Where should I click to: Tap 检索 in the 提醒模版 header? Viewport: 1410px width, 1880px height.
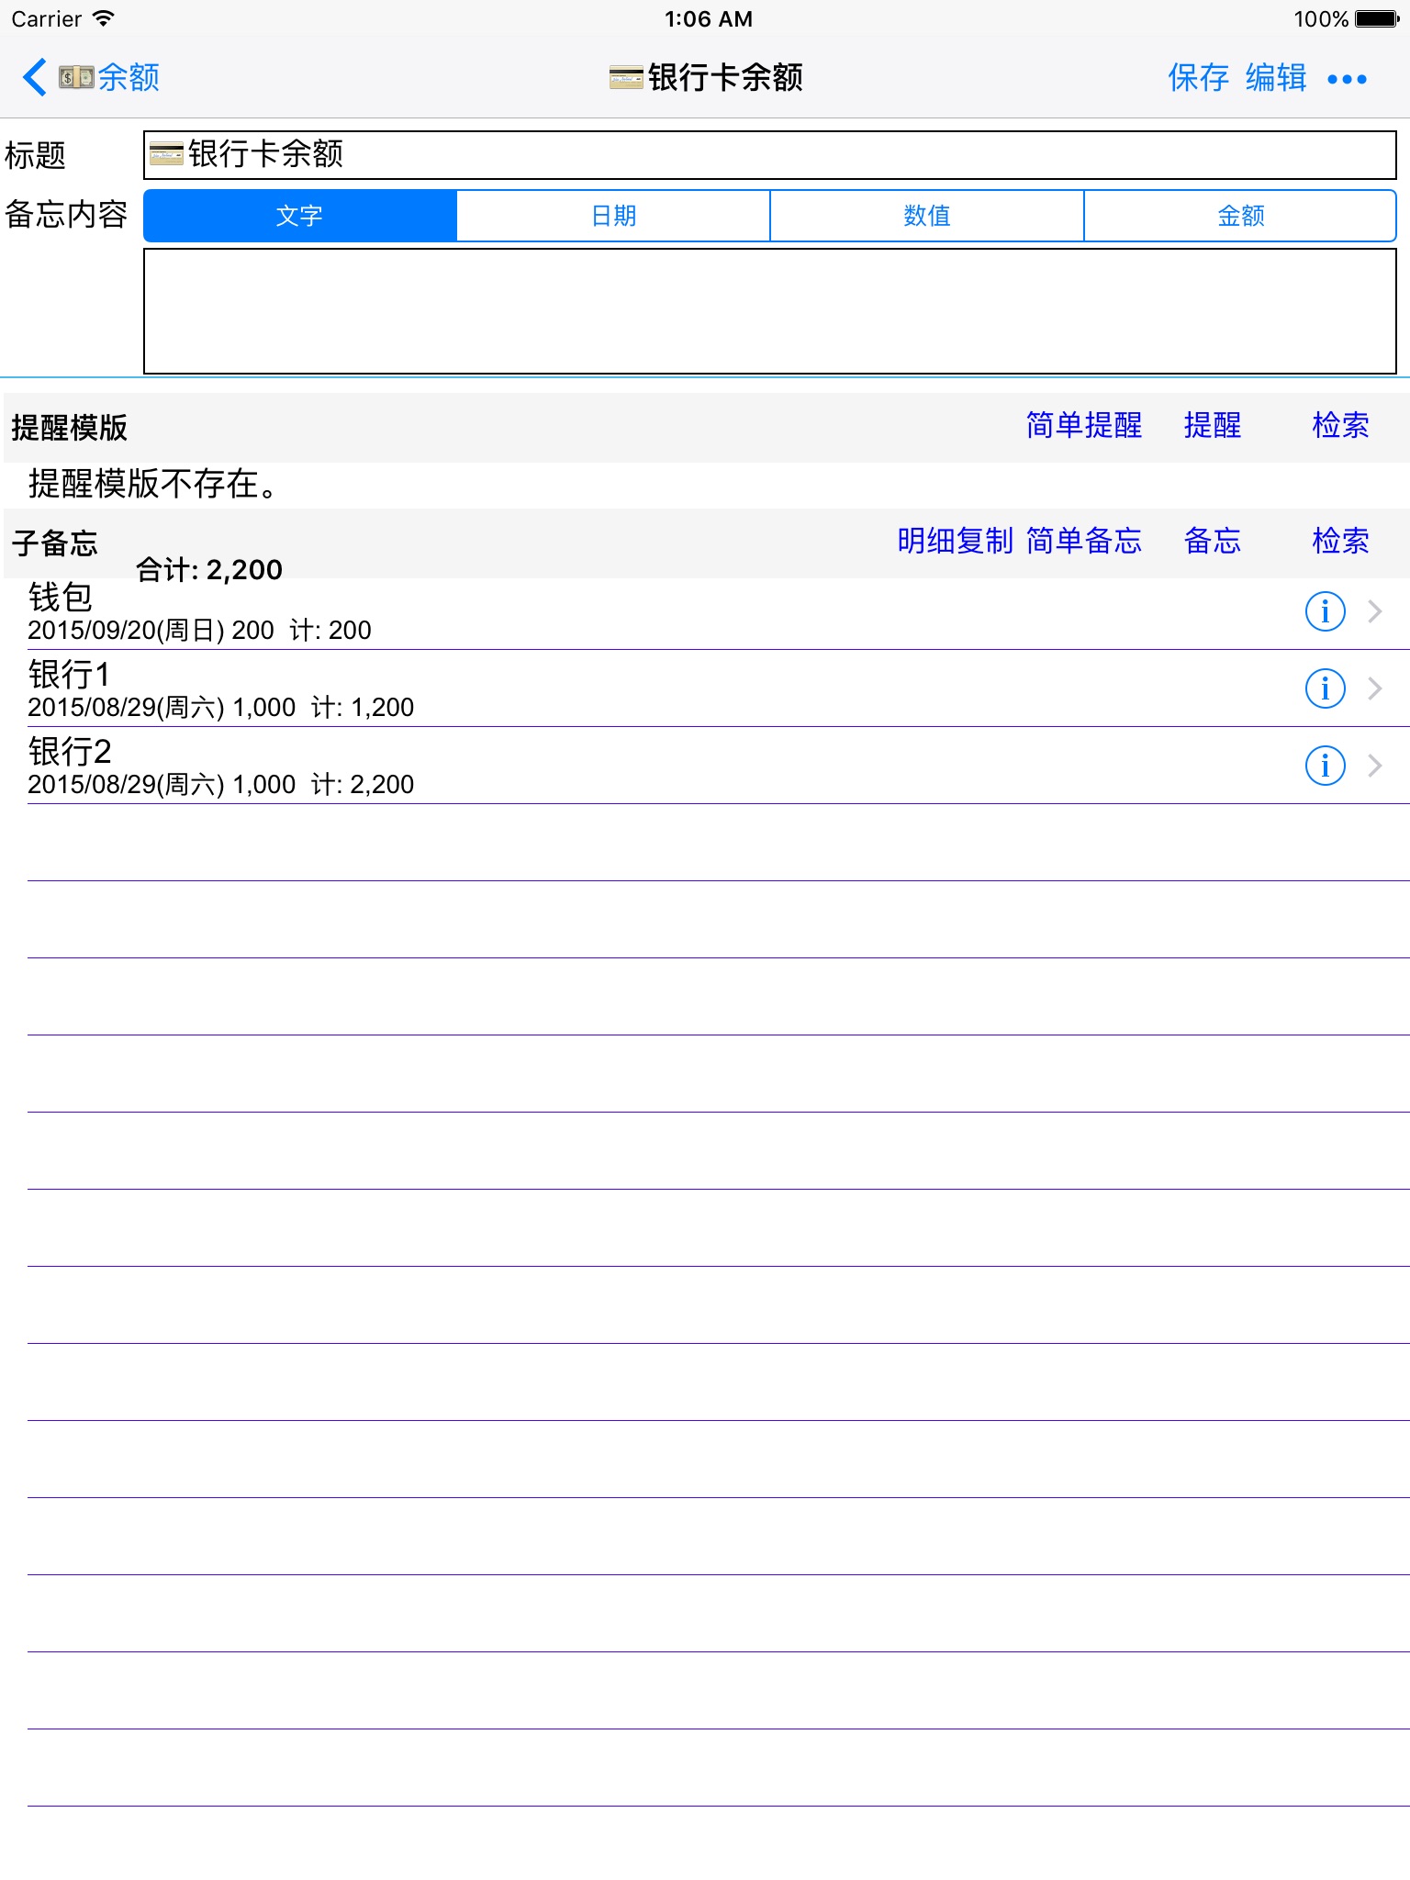click(1340, 426)
